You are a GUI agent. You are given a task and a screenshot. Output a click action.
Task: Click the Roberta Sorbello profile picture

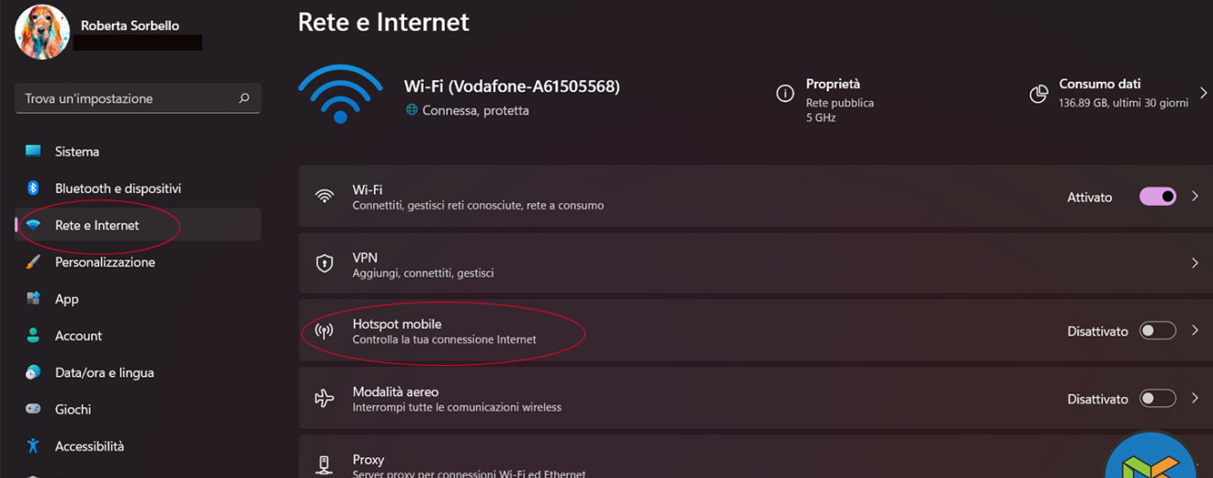click(42, 32)
